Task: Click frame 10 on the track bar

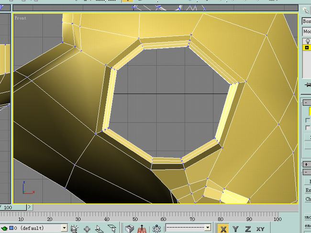Action: (x=21, y=219)
